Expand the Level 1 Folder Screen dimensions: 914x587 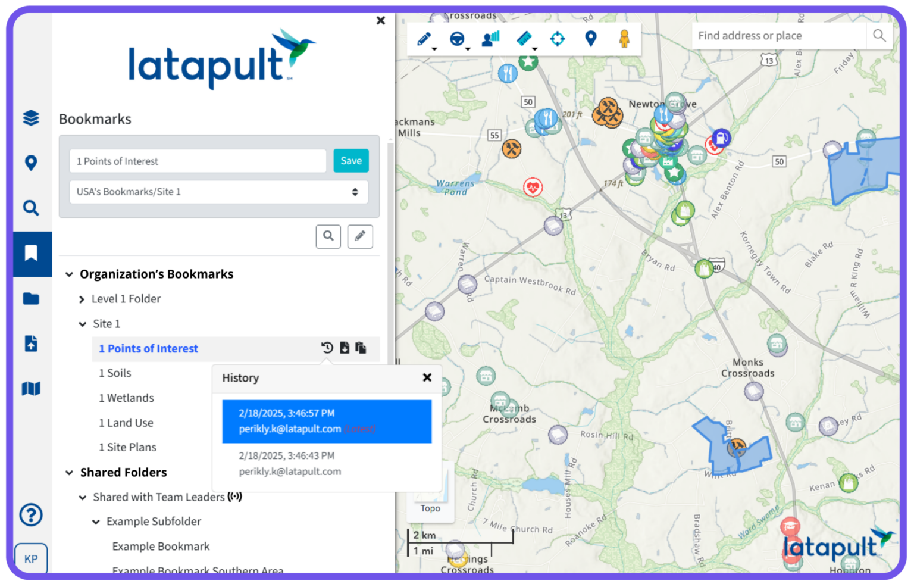[82, 299]
